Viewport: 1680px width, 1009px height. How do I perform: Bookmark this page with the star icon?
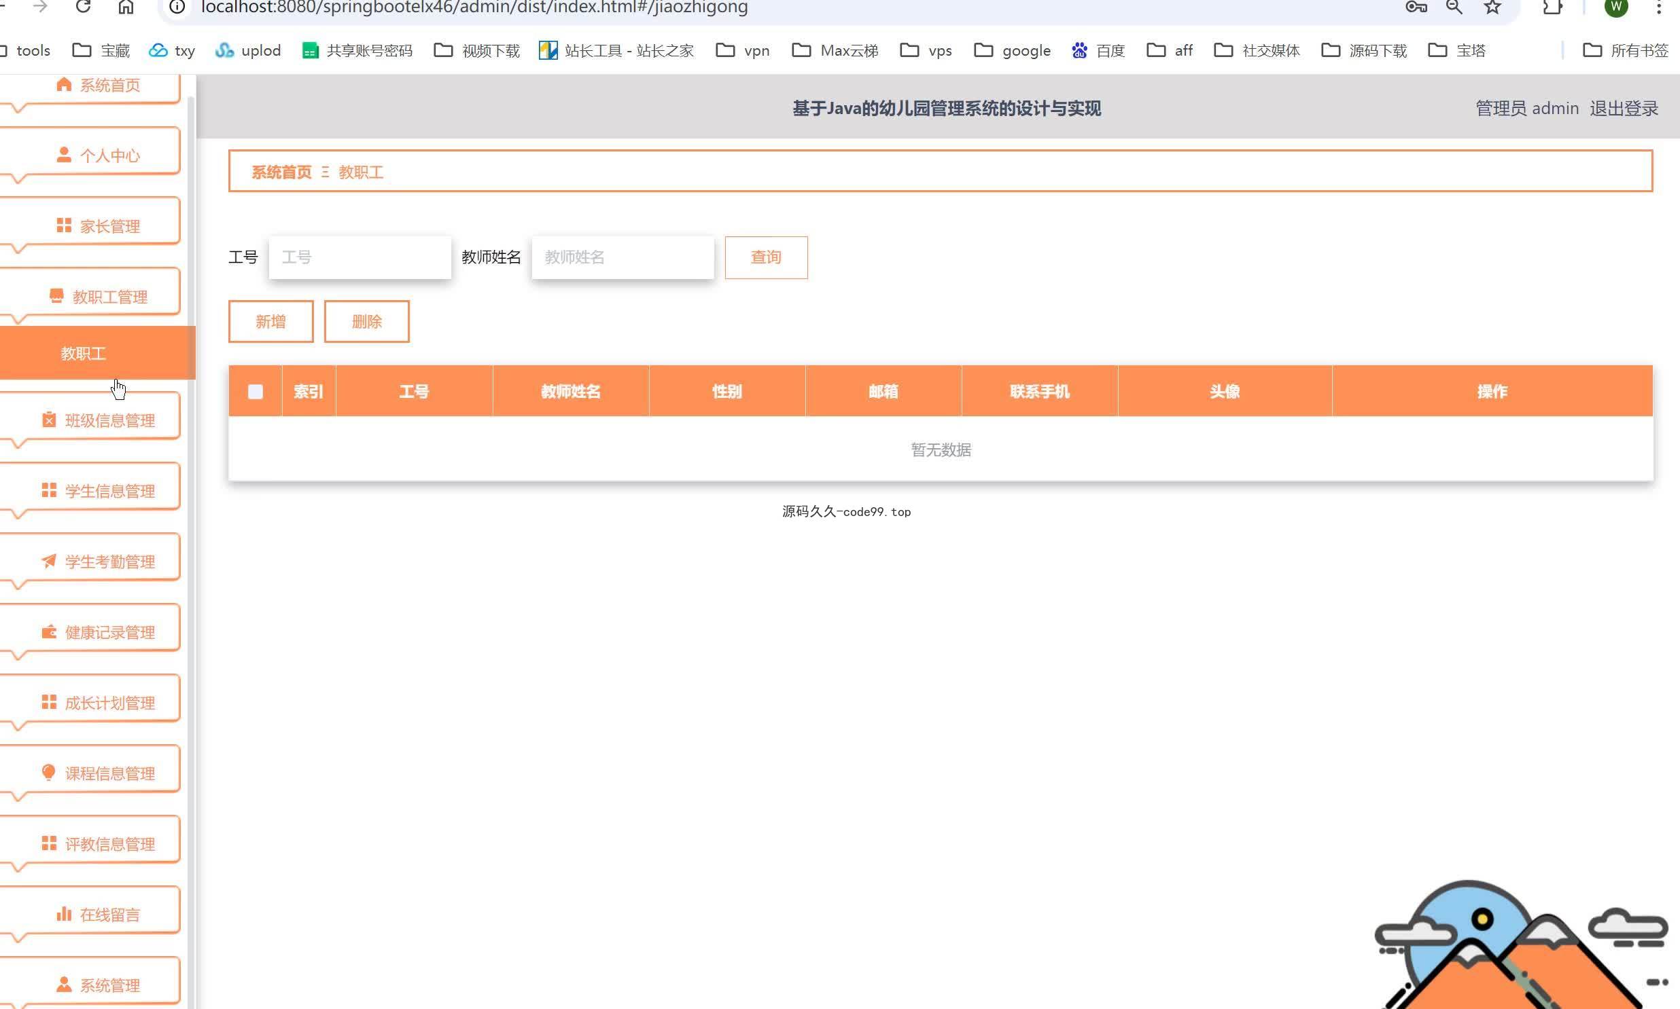1492,7
